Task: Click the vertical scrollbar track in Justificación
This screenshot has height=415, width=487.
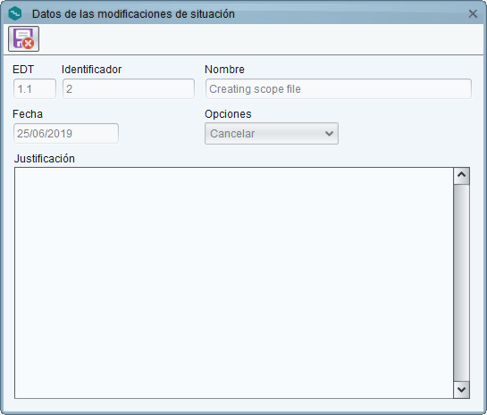Action: 461,283
